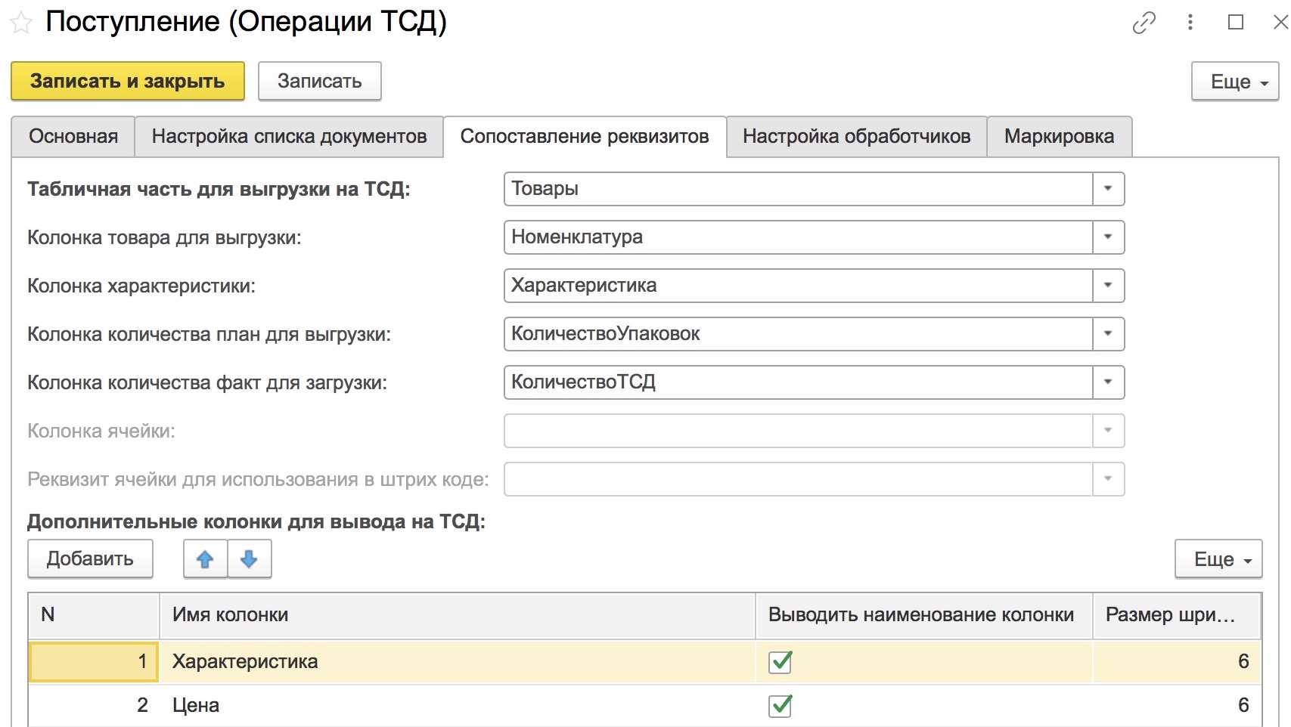Click Добавить to add a column
1291x727 pixels.
tap(90, 559)
